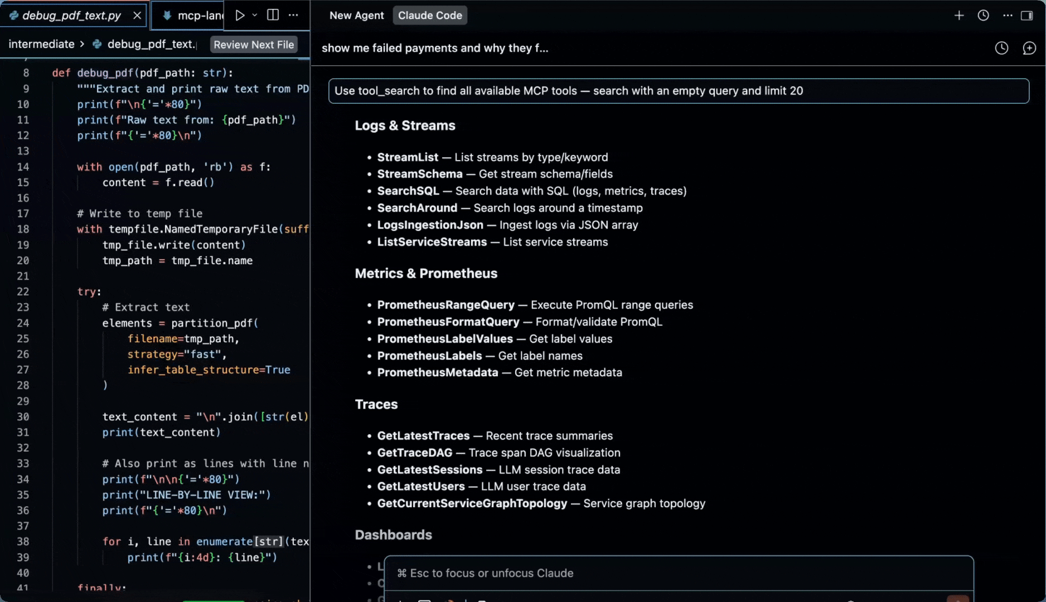Click the Review Next File button

[254, 45]
